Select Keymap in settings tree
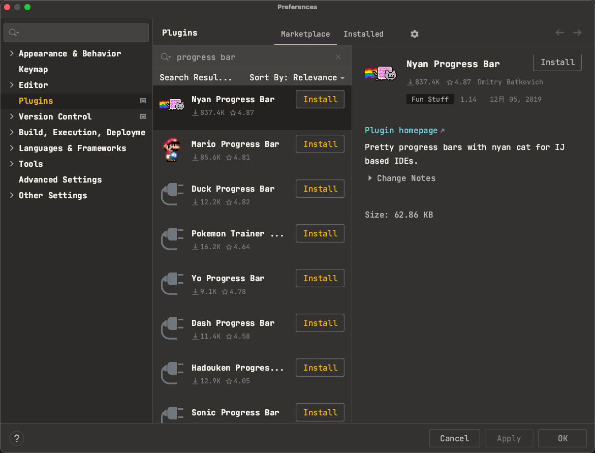This screenshot has height=453, width=595. (x=34, y=70)
